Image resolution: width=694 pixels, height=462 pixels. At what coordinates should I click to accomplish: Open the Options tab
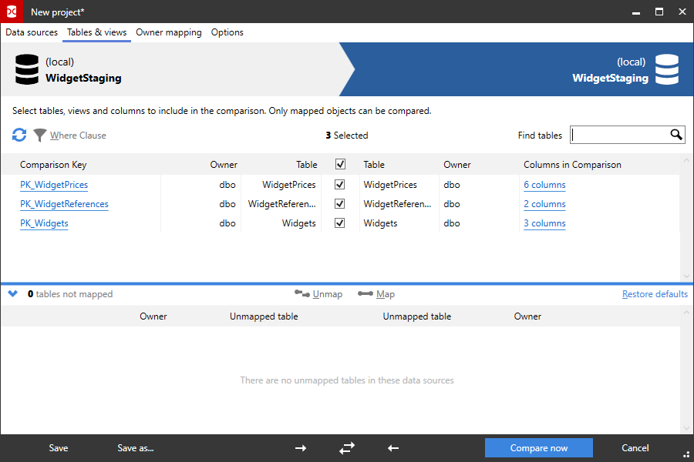[227, 32]
